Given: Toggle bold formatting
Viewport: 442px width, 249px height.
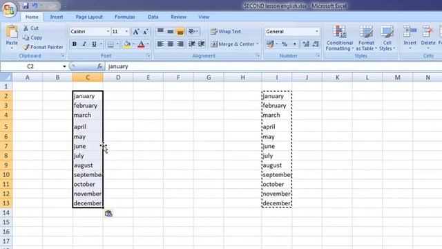Looking at the screenshot, I should point(75,44).
